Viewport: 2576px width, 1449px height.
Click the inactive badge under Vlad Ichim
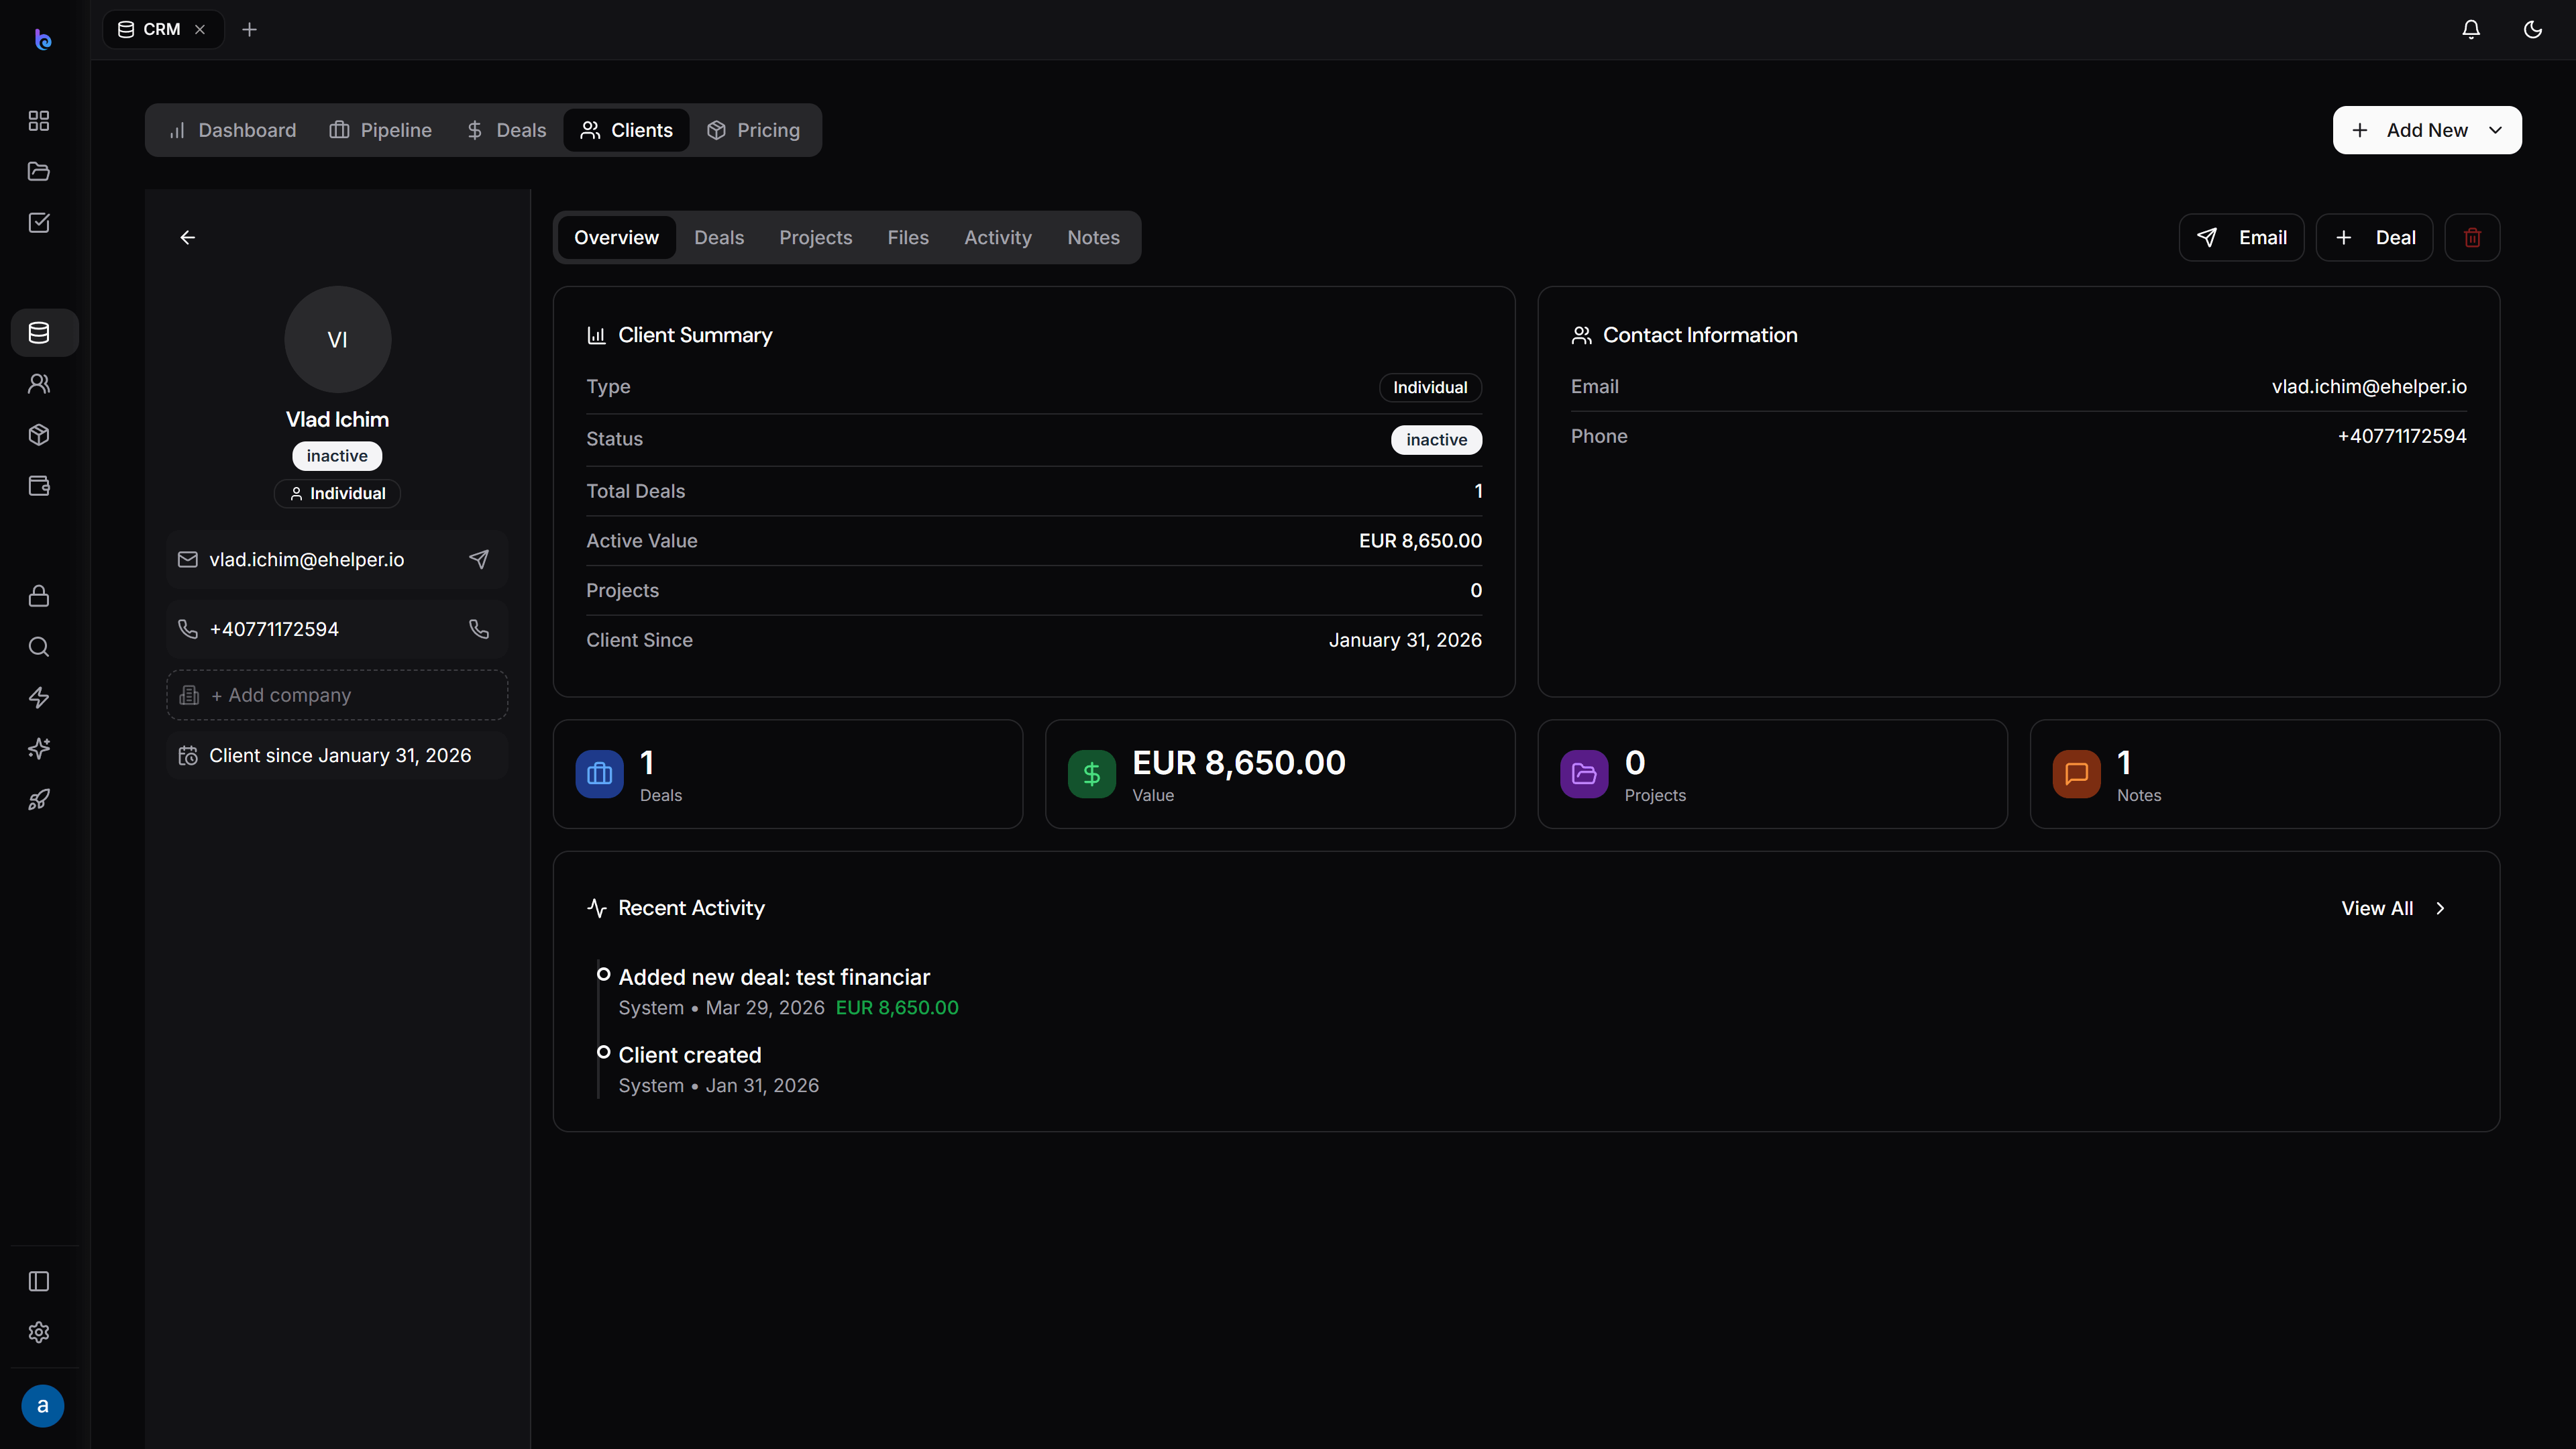click(x=337, y=456)
